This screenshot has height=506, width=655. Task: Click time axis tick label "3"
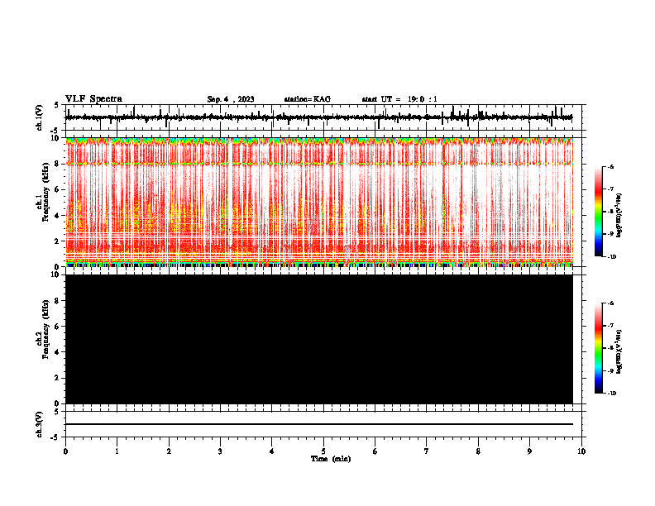[x=220, y=451]
